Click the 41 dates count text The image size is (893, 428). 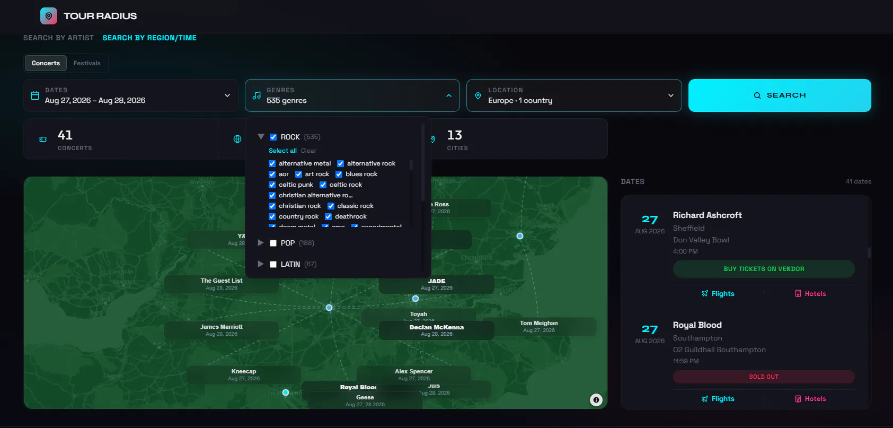pos(858,181)
